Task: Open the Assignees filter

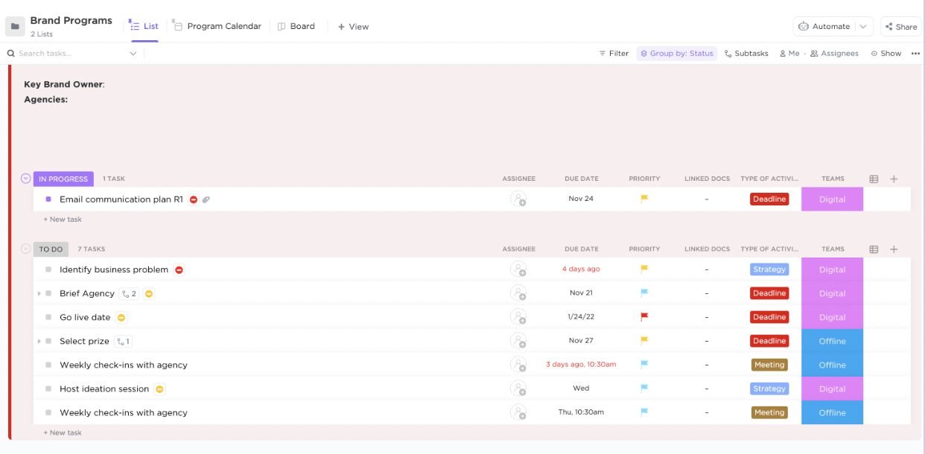Action: [834, 54]
